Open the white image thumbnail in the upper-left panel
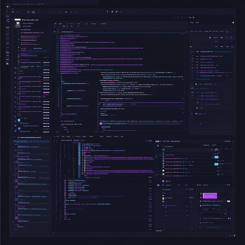The image size is (245, 245). (18, 24)
